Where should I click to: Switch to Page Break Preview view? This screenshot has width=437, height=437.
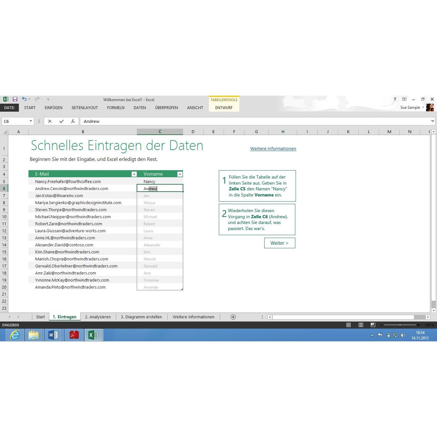point(373,325)
